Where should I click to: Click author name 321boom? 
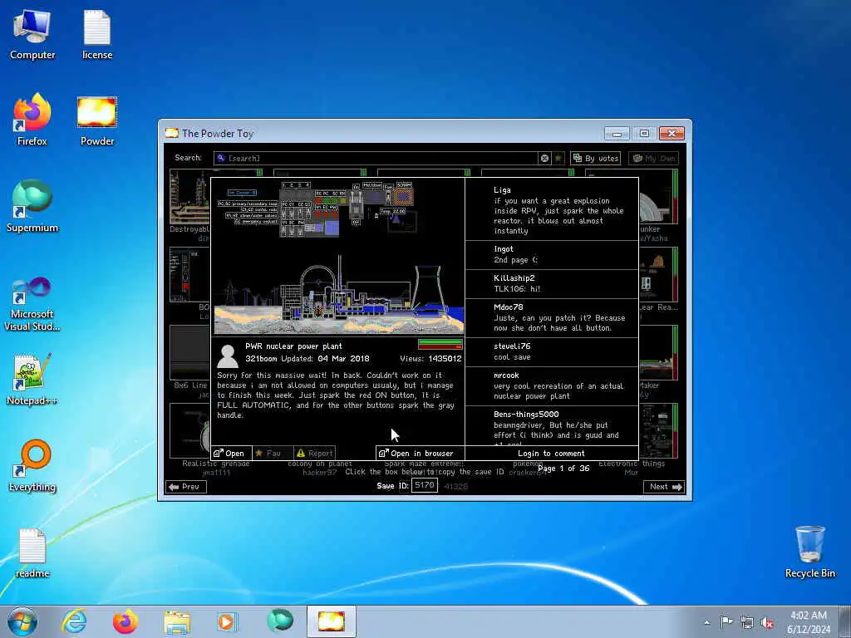click(261, 359)
